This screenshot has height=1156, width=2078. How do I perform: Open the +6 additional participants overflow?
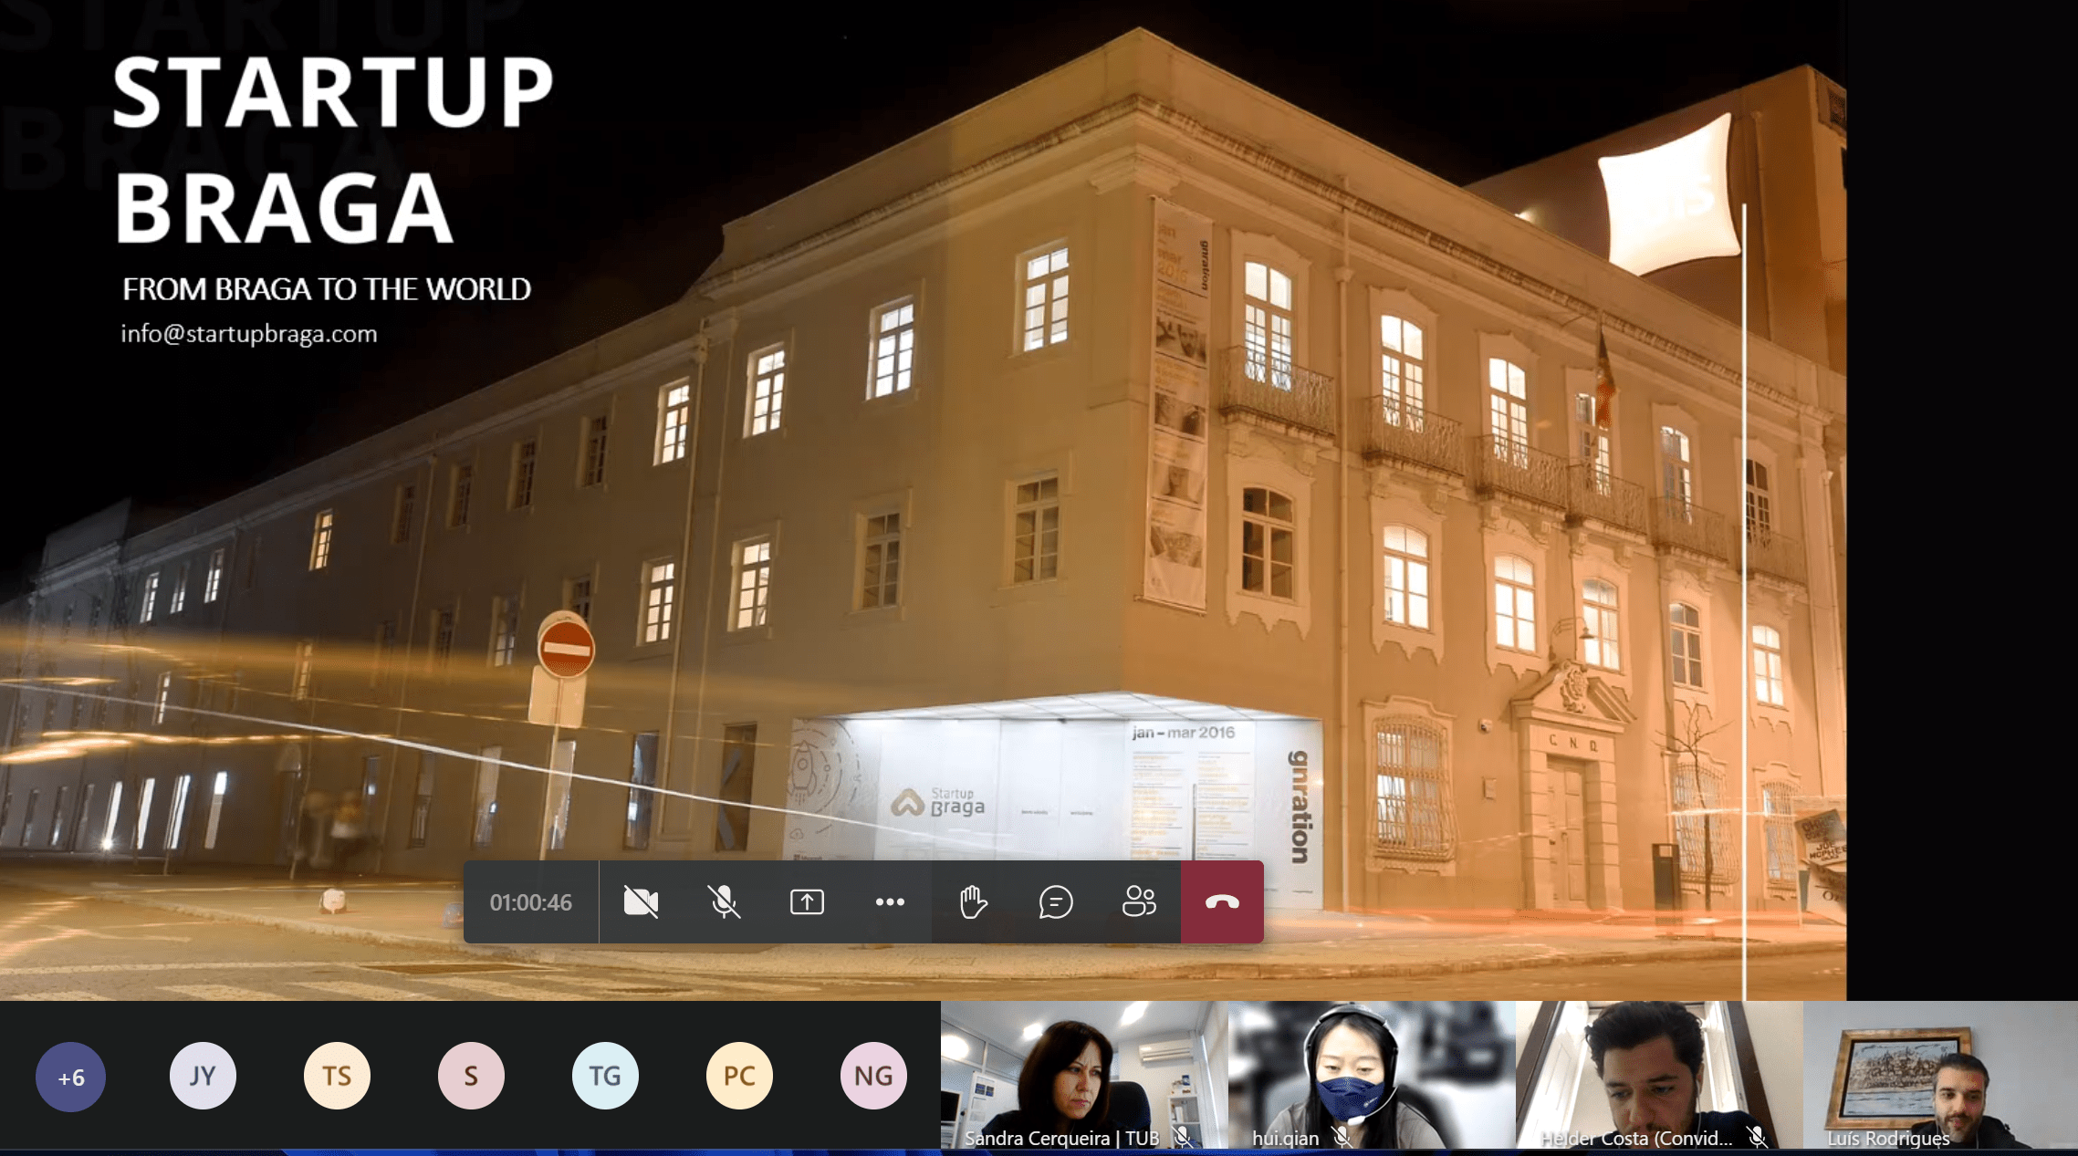(x=70, y=1077)
